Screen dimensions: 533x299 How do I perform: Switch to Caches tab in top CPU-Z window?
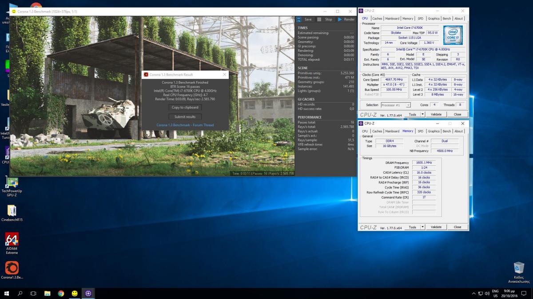377,19
